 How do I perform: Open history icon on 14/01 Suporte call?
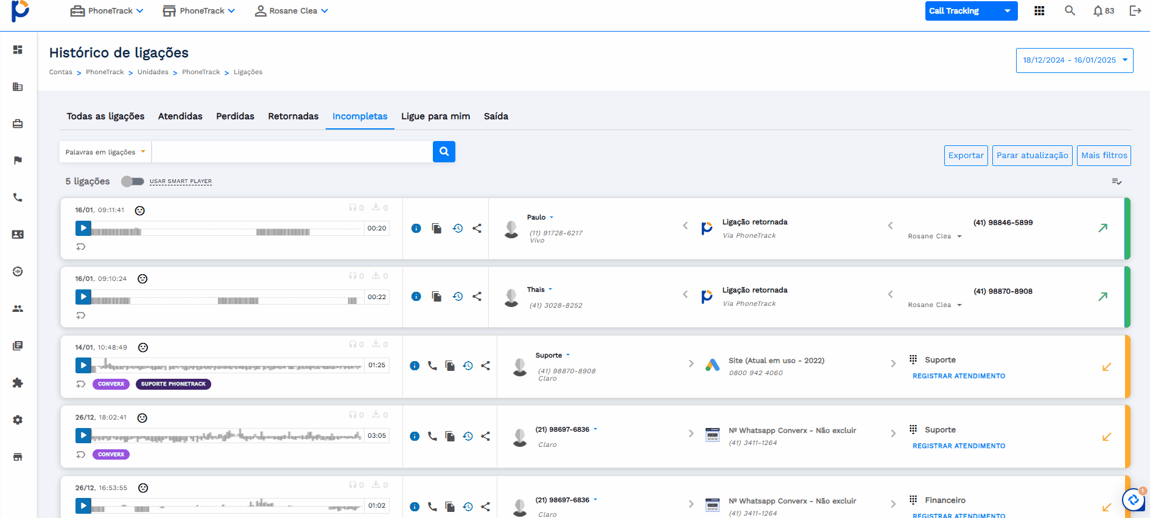pos(468,365)
